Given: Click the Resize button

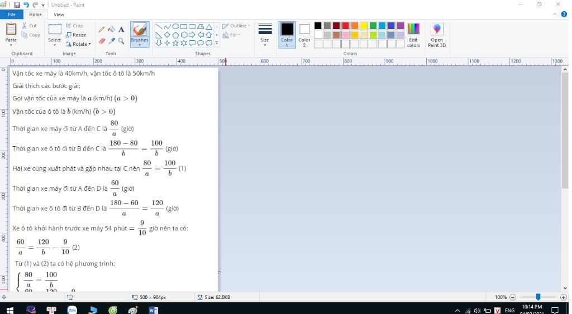Looking at the screenshot, I should click(76, 35).
